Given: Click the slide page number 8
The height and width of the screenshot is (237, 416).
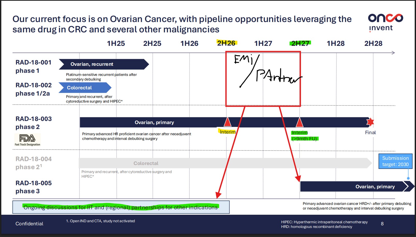Looking at the screenshot, I should (x=382, y=224).
